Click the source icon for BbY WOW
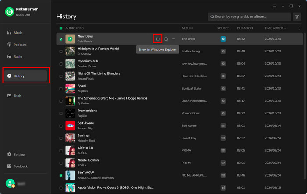307x194 pixels. 223,175
